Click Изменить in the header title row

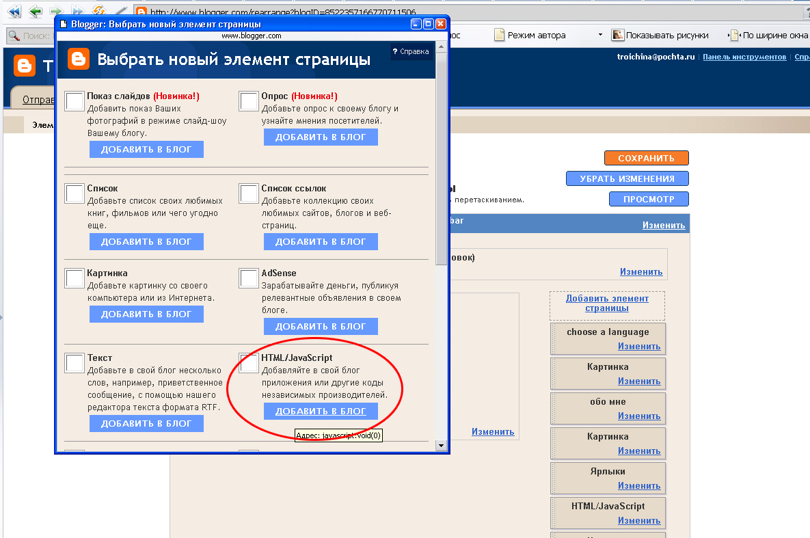click(x=641, y=272)
